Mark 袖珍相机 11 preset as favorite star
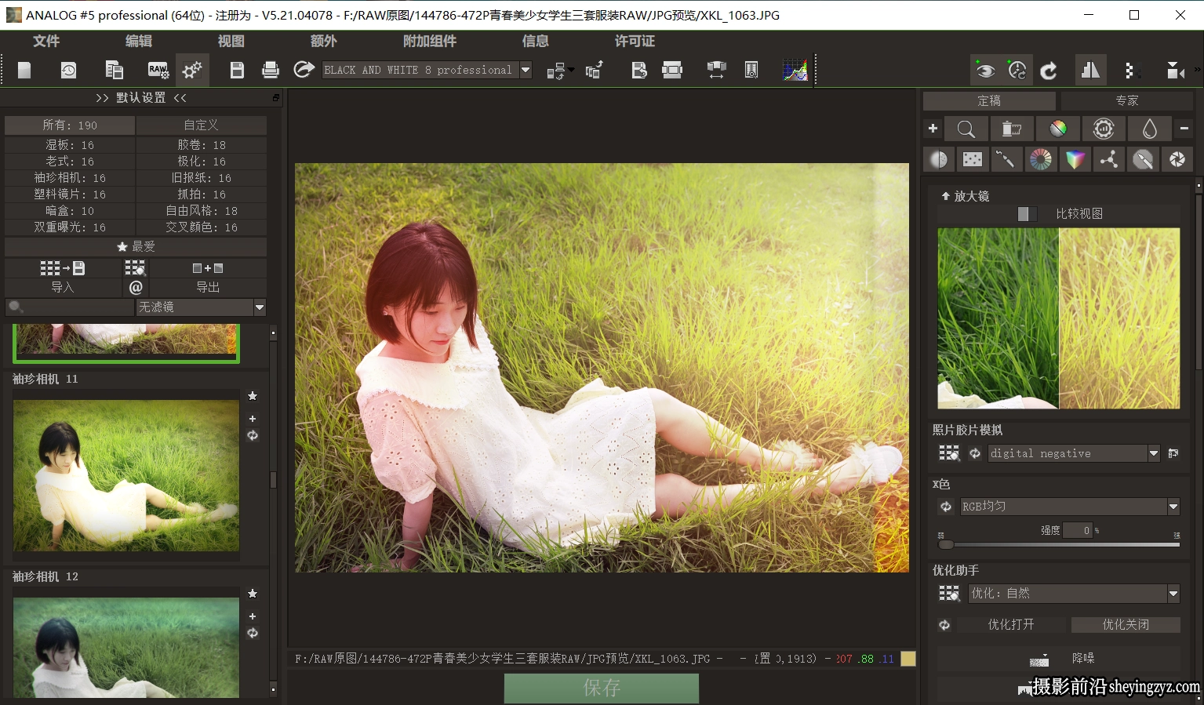This screenshot has width=1204, height=705. 253,396
